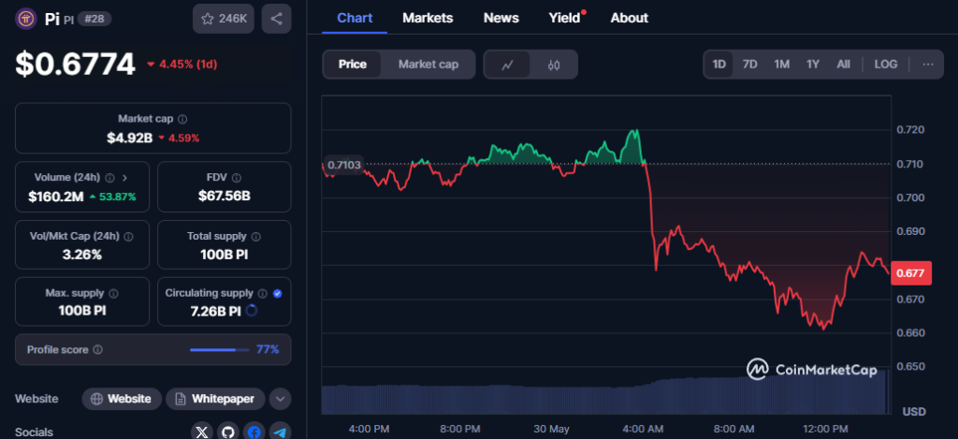The image size is (958, 439).
Task: Switch to line chart icon
Action: coord(507,65)
